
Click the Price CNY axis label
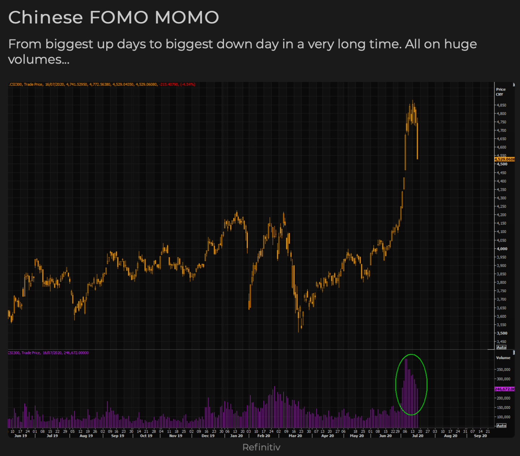coord(500,92)
